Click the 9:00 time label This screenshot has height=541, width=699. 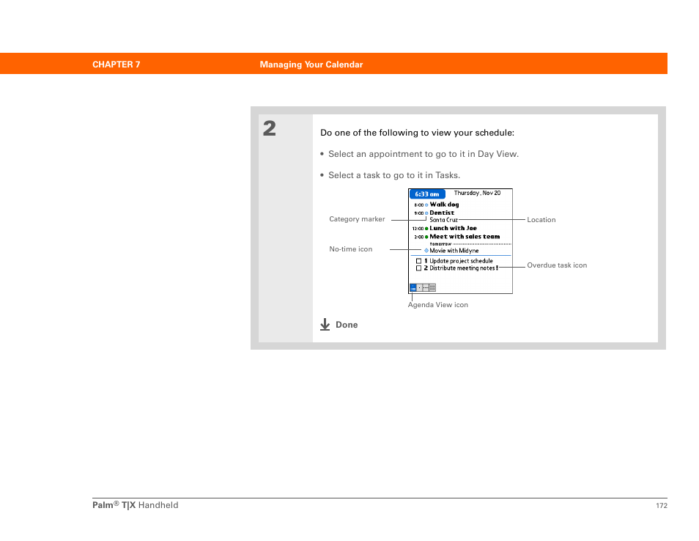click(x=418, y=213)
